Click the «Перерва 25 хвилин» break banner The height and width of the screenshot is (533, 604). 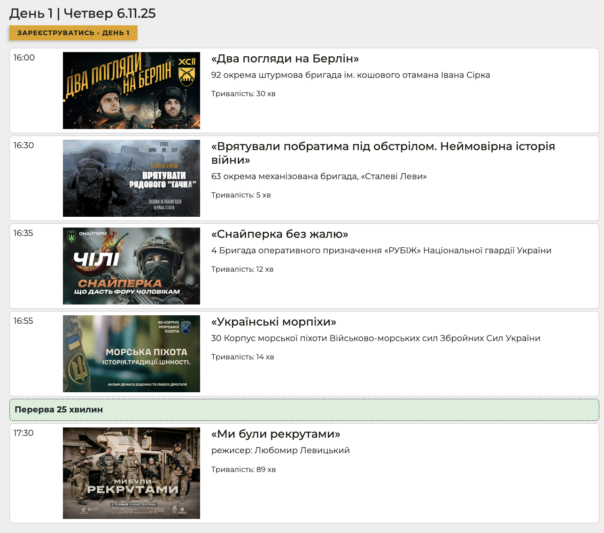click(x=304, y=410)
